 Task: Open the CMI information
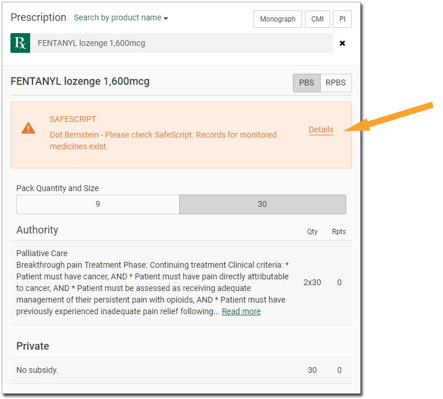tap(317, 19)
